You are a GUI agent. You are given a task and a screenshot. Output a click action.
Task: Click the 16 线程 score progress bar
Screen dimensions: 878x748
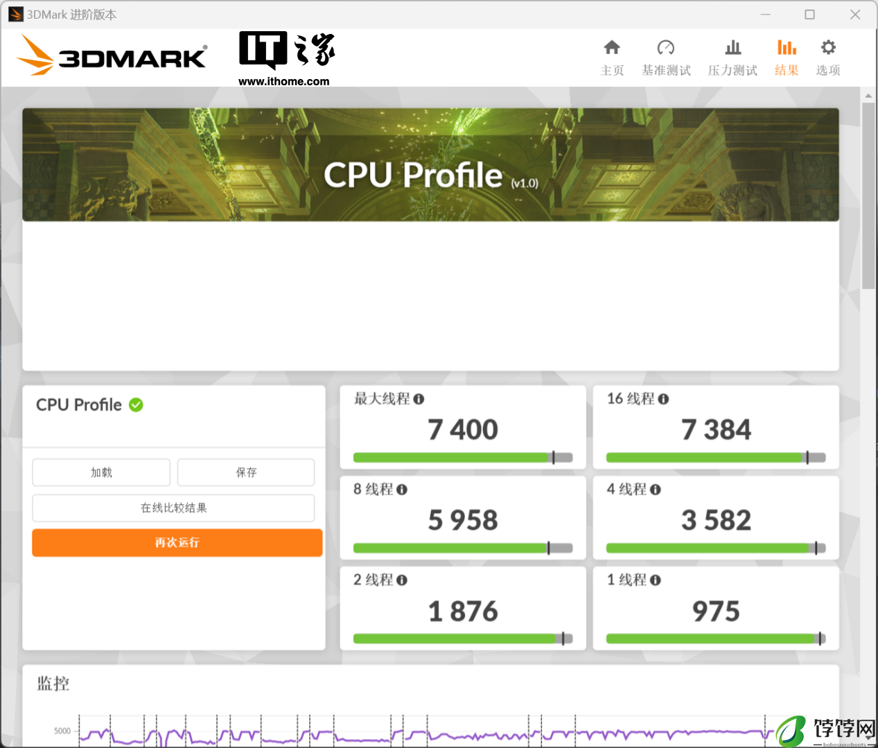[716, 458]
